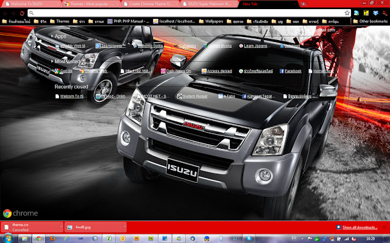The image size is (390, 243).
Task: Launch Firefox from taskbar
Action: pos(52,239)
